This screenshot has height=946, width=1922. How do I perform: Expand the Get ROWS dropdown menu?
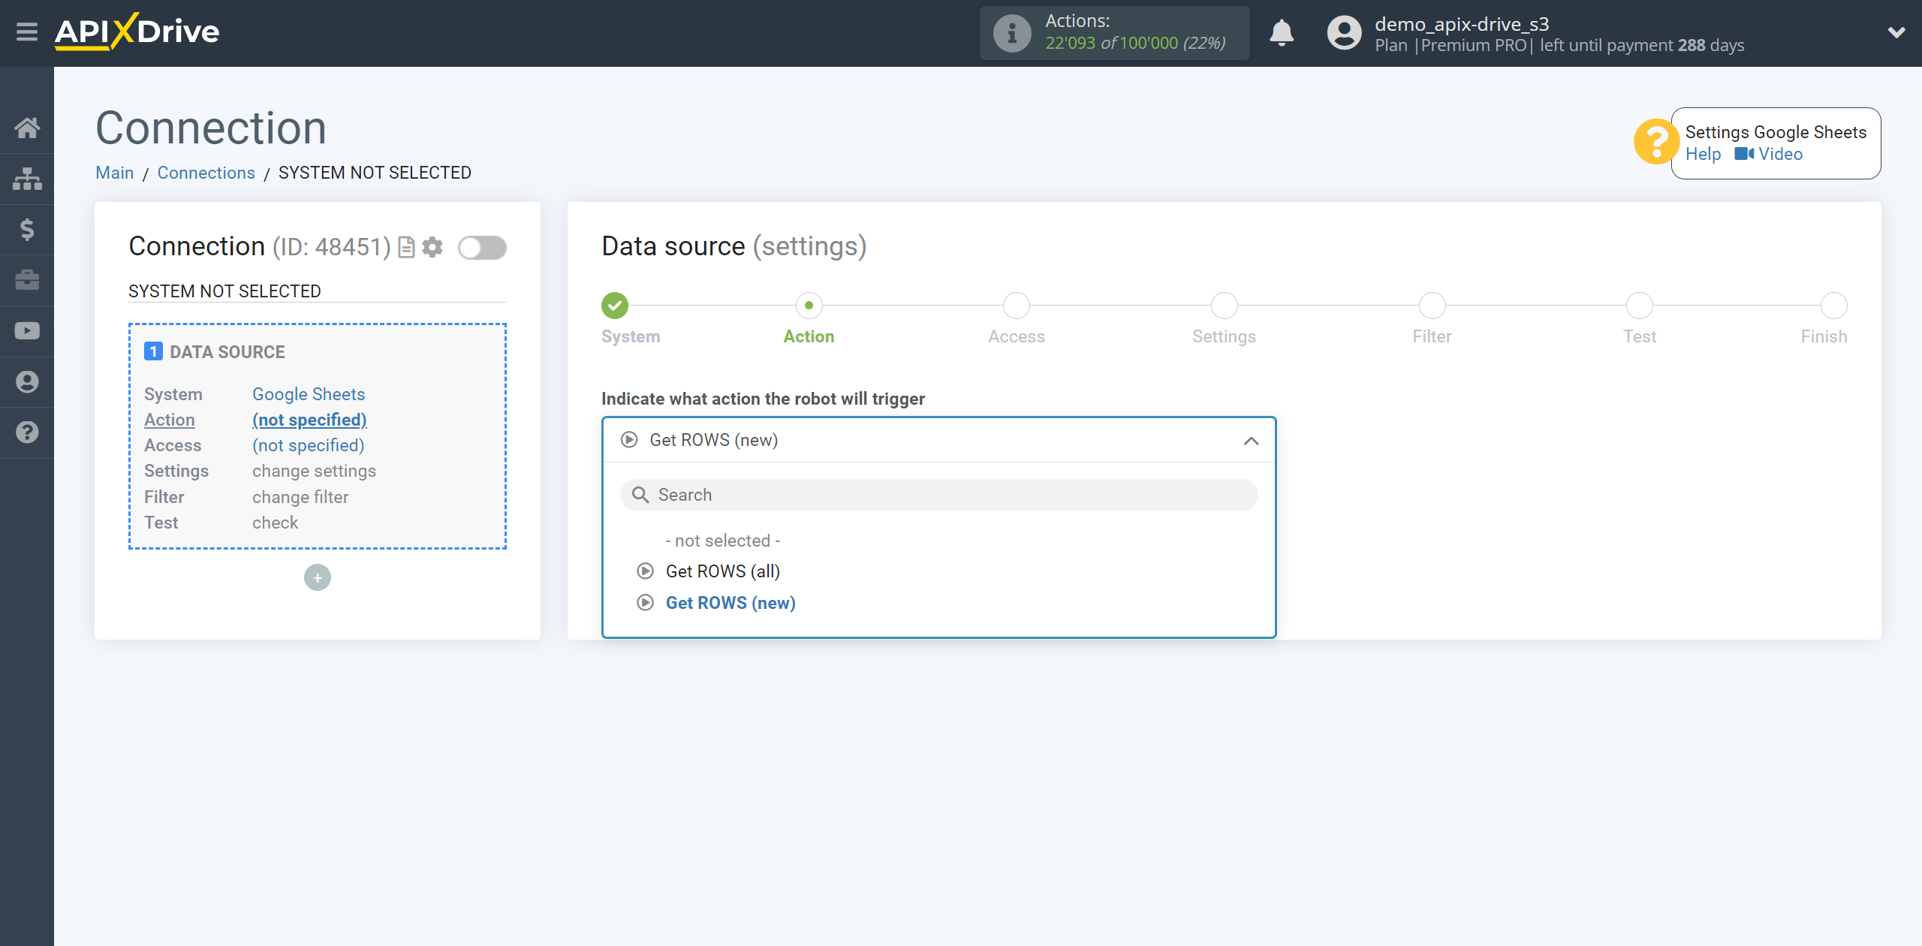(x=938, y=440)
